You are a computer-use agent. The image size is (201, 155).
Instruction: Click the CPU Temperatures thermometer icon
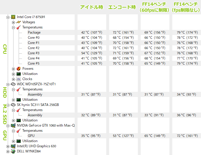(x=19, y=27)
